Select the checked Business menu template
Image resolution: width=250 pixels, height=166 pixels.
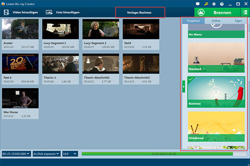pos(216,92)
